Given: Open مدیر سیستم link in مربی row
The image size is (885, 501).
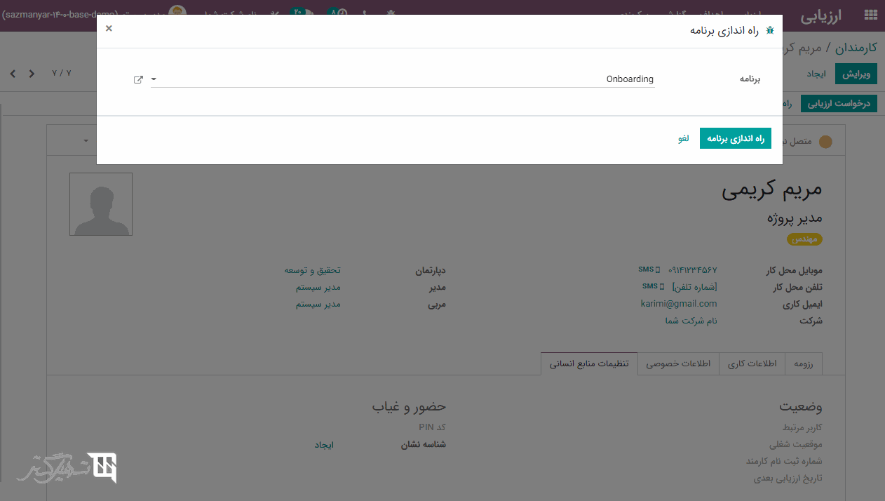Looking at the screenshot, I should [318, 304].
